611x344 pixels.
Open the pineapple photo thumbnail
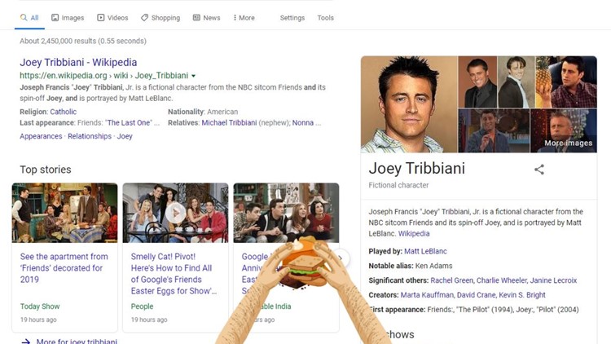(x=566, y=82)
